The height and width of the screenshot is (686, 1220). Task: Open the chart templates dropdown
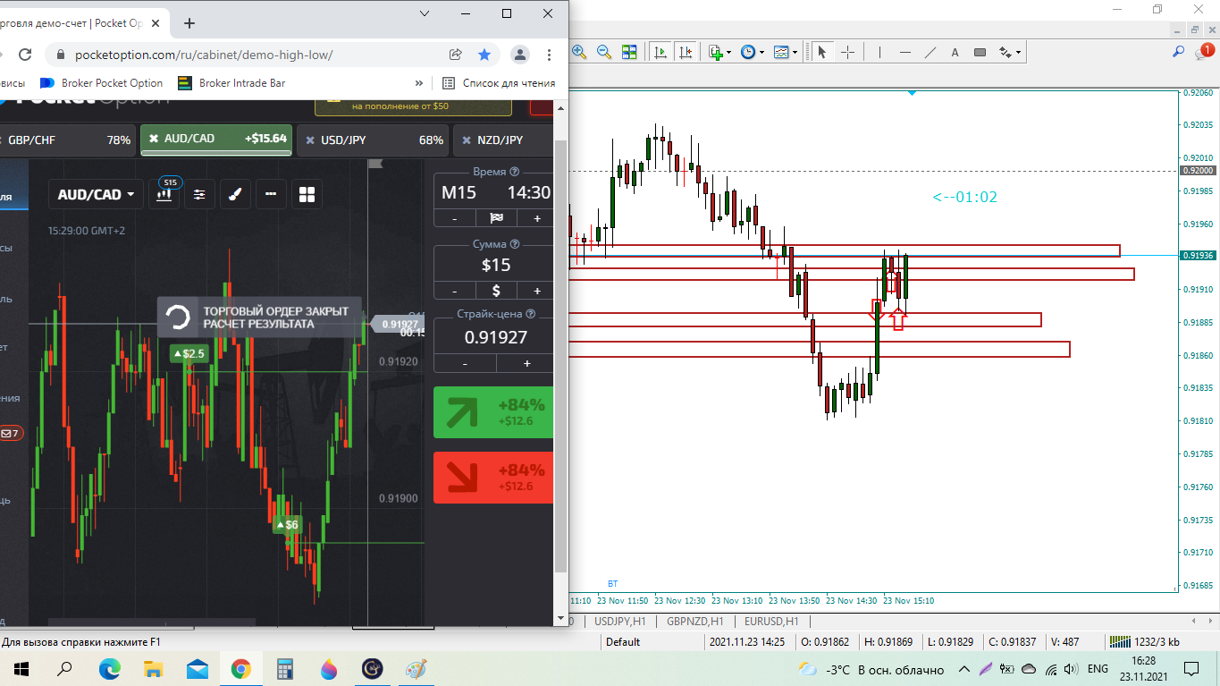click(x=786, y=53)
